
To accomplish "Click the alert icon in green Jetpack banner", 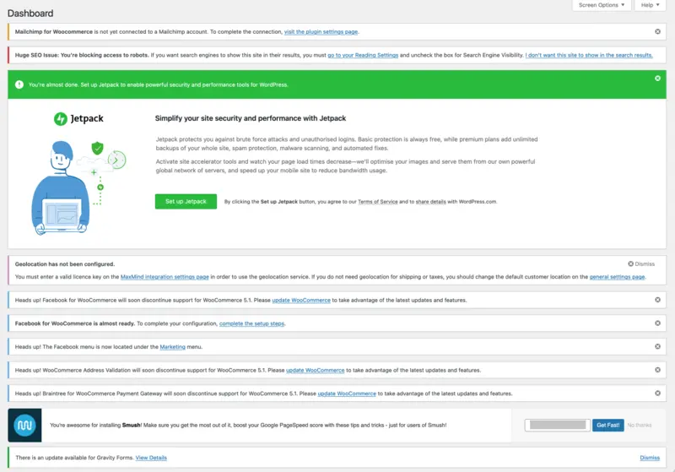I will 19,84.
